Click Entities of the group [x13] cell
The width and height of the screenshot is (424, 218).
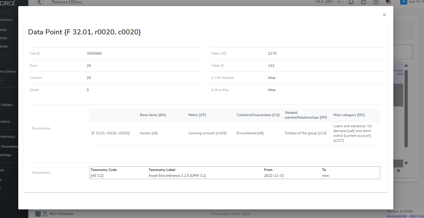pos(306,133)
